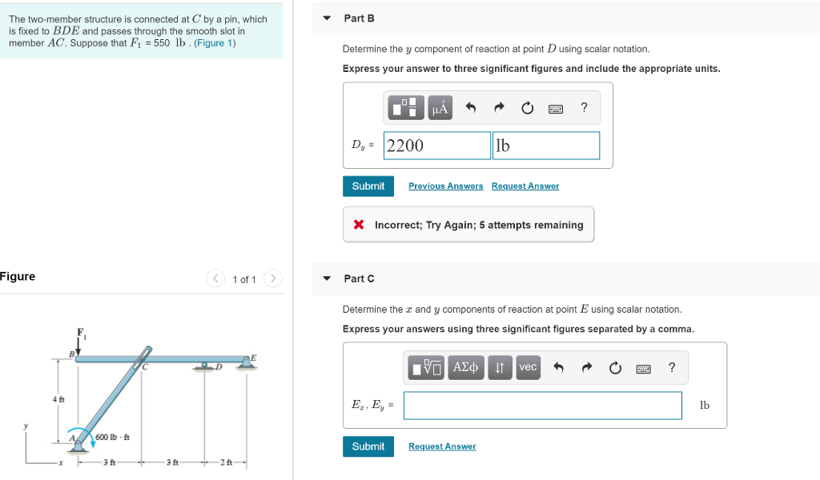Screen dimensions: 820x480
Task: Click Request Answer under Part C
Action: tap(442, 446)
